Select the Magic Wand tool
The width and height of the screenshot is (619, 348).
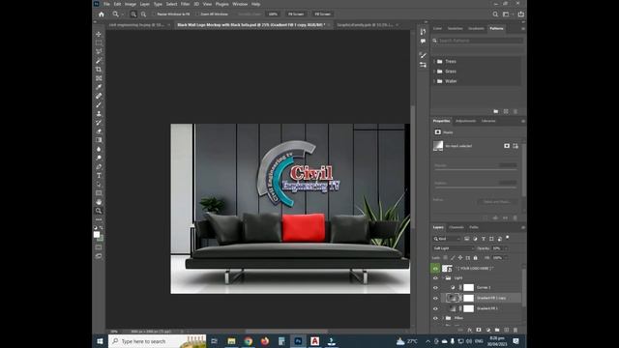[99, 60]
